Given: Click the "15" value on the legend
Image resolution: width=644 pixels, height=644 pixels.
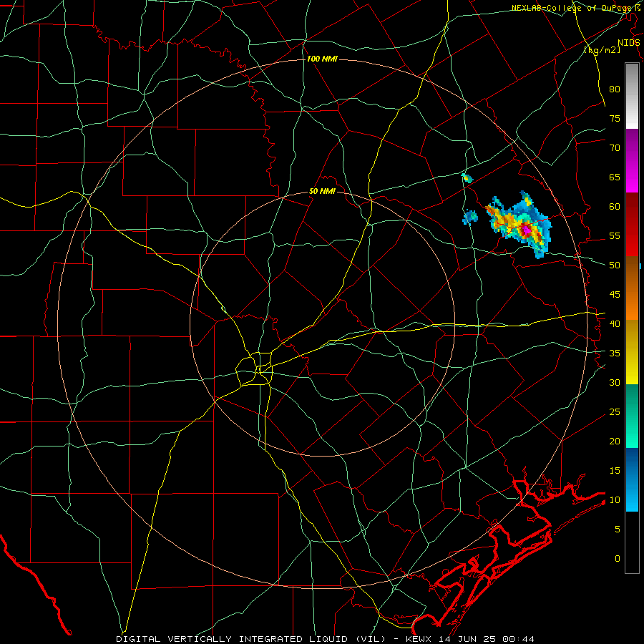Looking at the screenshot, I should click(x=615, y=471).
